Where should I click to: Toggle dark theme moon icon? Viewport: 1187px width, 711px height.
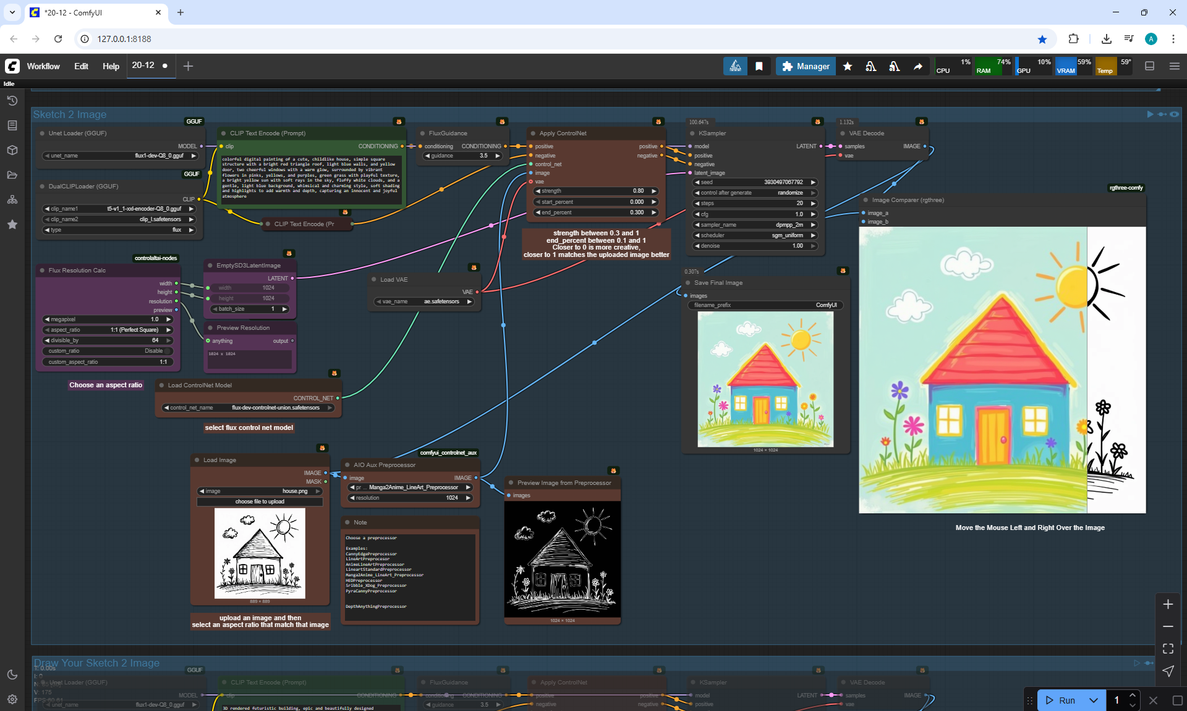12,675
